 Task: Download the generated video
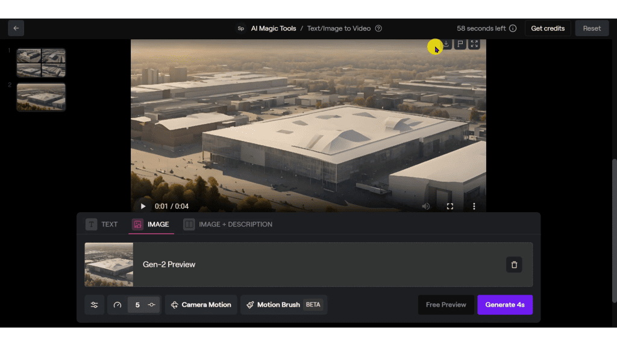point(445,43)
